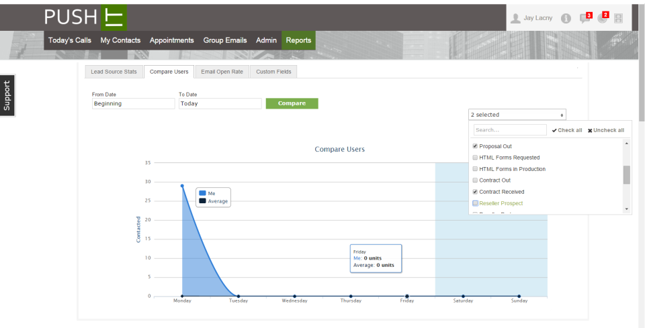645x328 pixels.
Task: Open the notifications icon with 2 badge
Action: pos(603,17)
